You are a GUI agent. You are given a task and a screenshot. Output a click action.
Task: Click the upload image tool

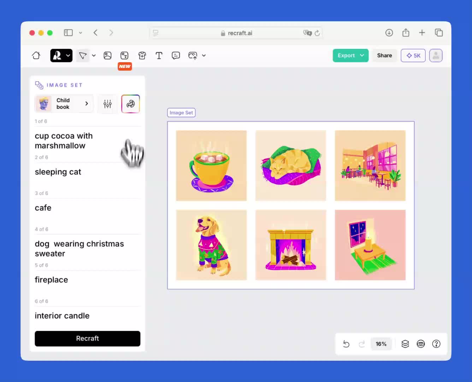[x=193, y=56]
